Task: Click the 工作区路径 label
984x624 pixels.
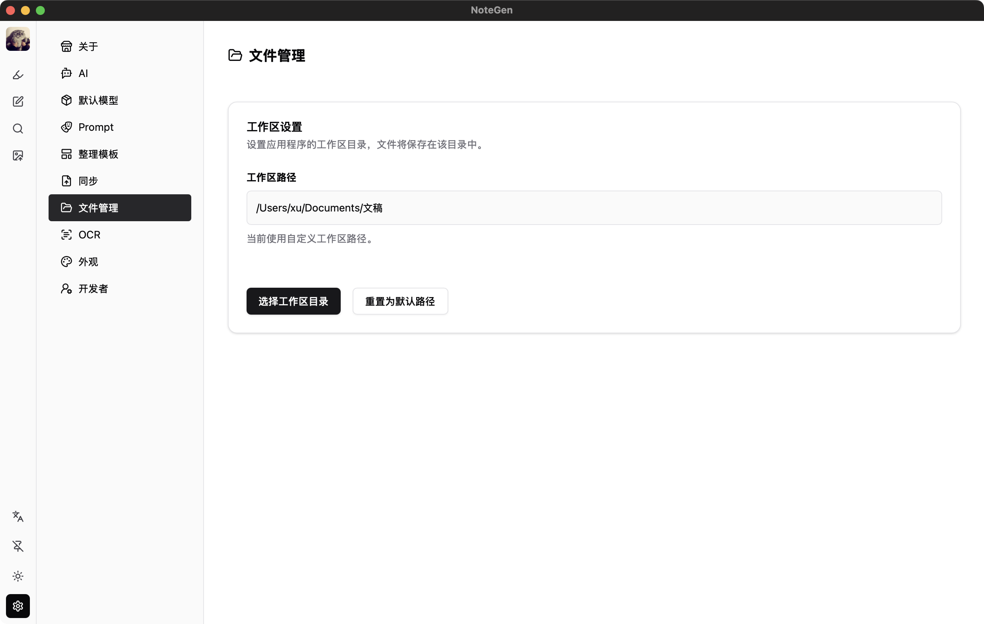Action: coord(271,177)
